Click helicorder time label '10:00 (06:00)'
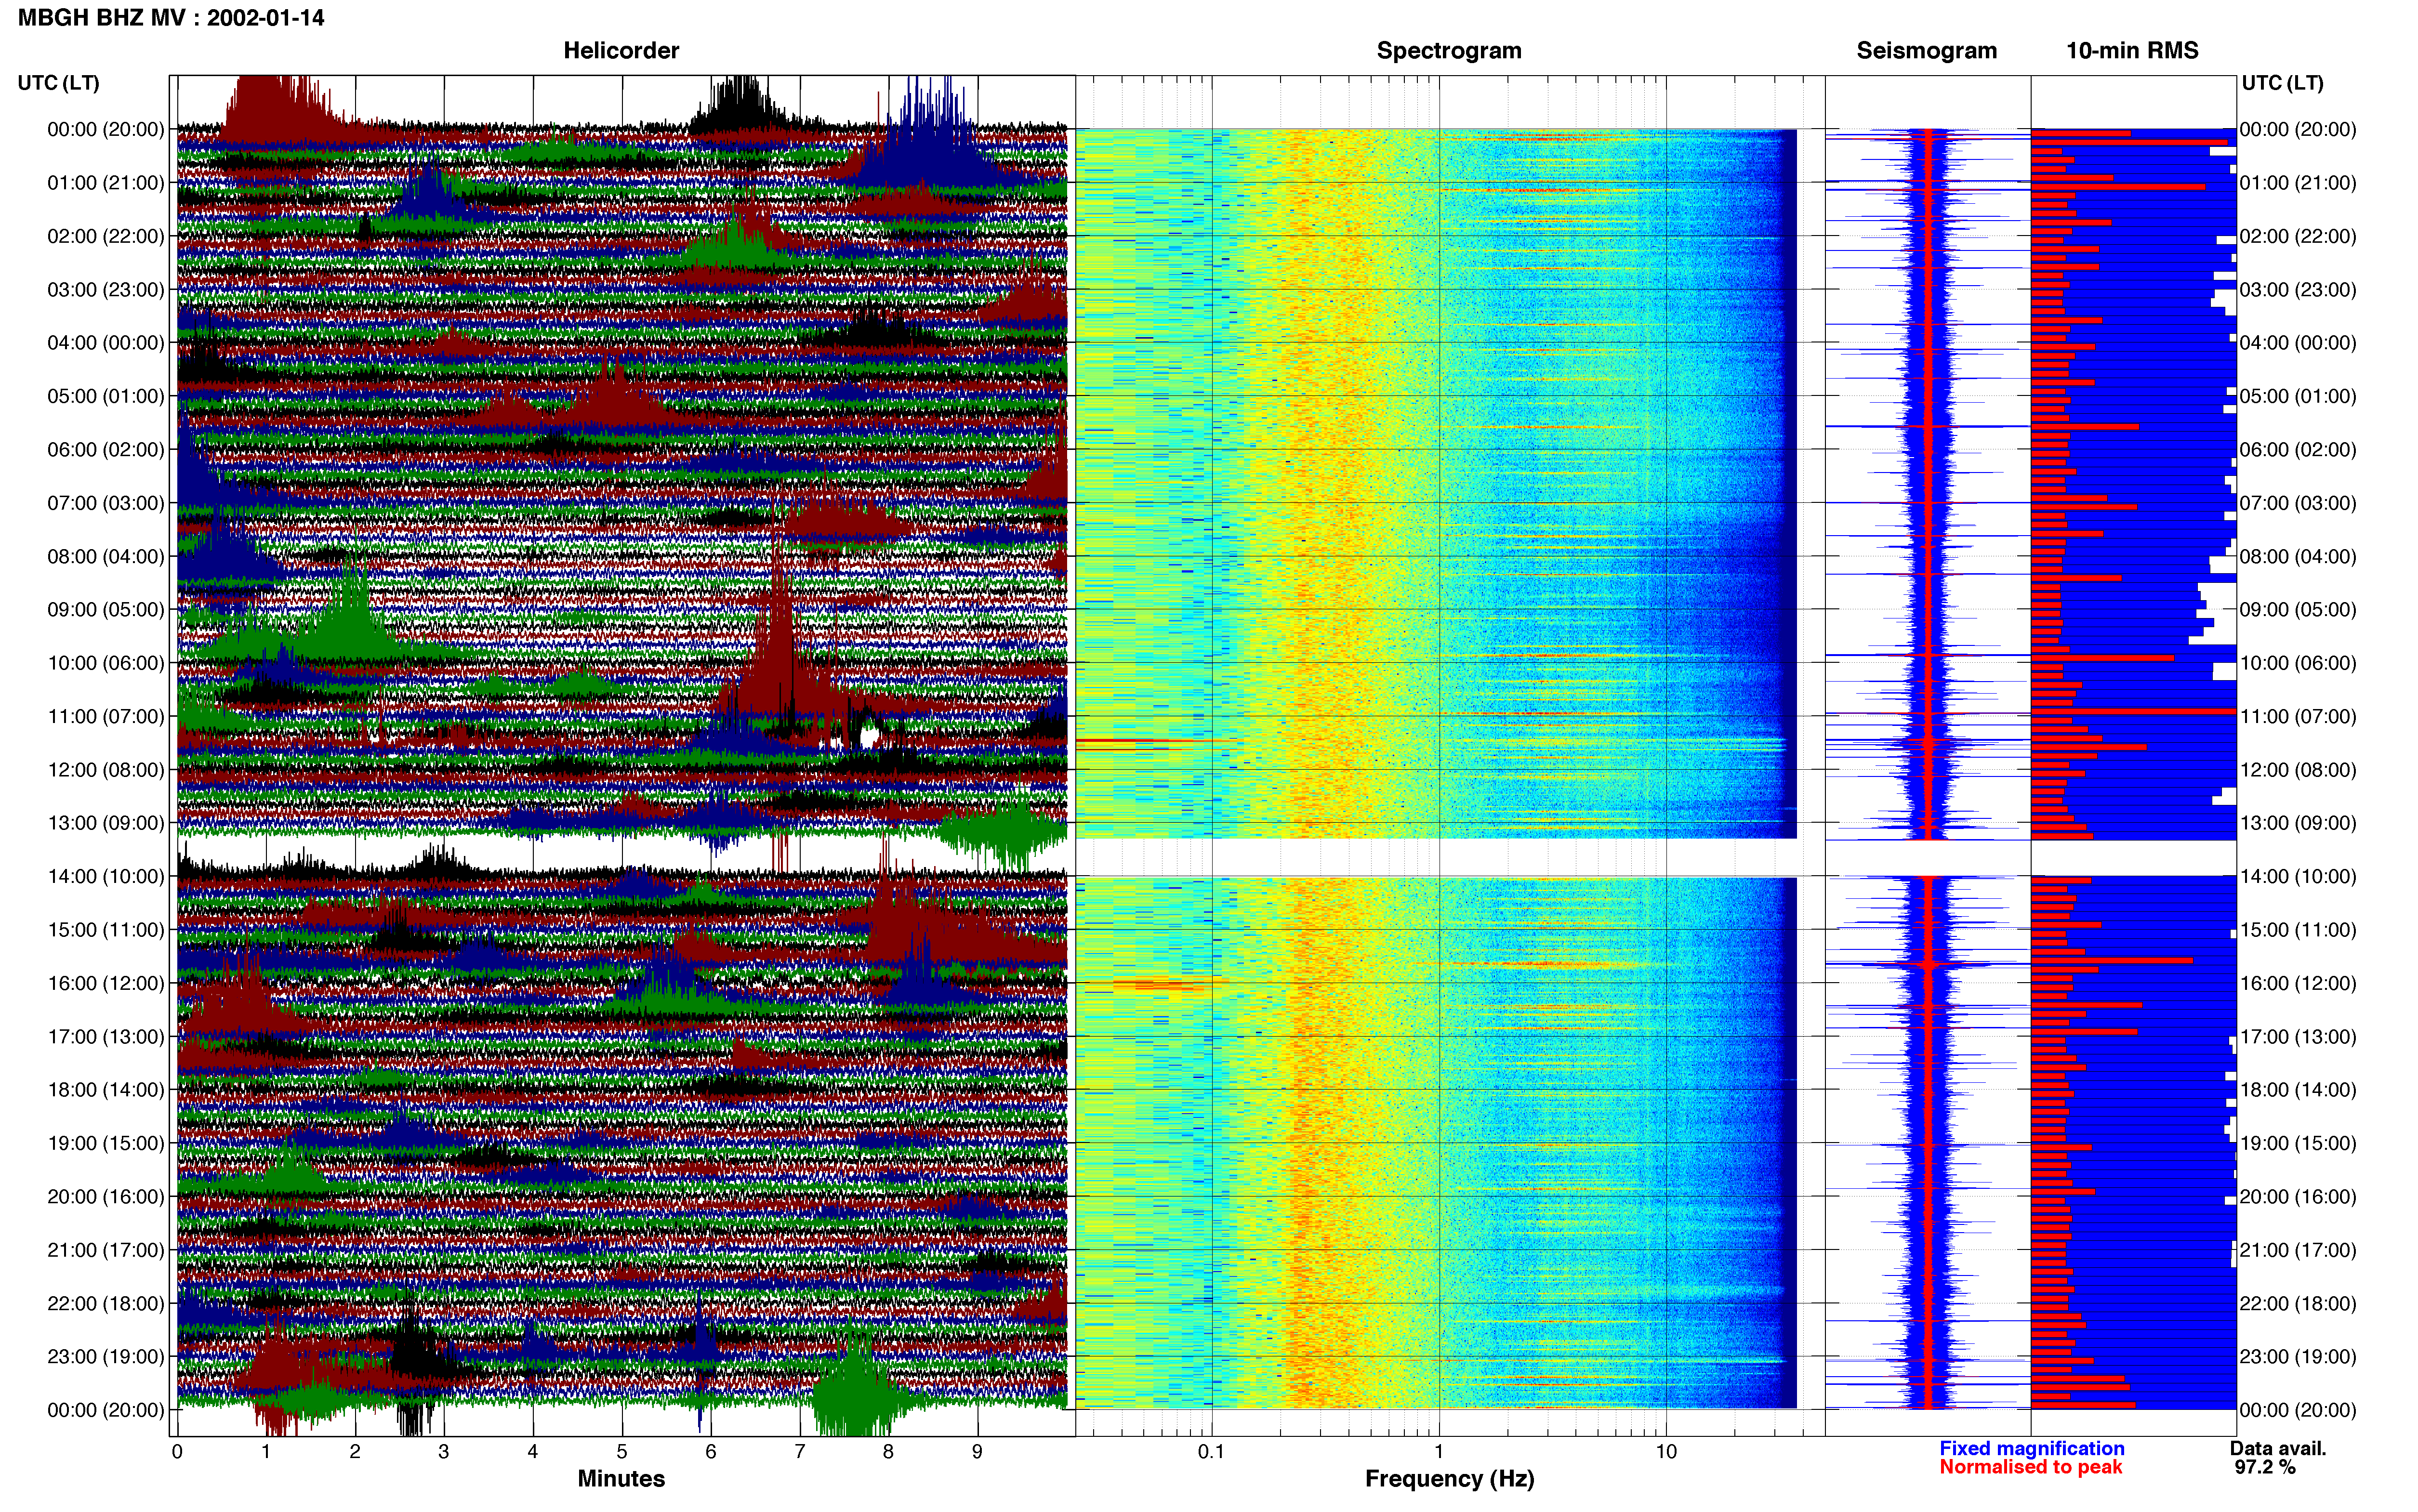 [x=106, y=663]
